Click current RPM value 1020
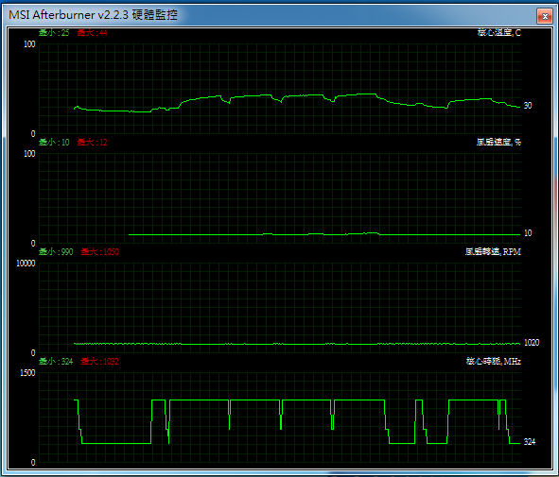The height and width of the screenshot is (477, 559). click(532, 343)
